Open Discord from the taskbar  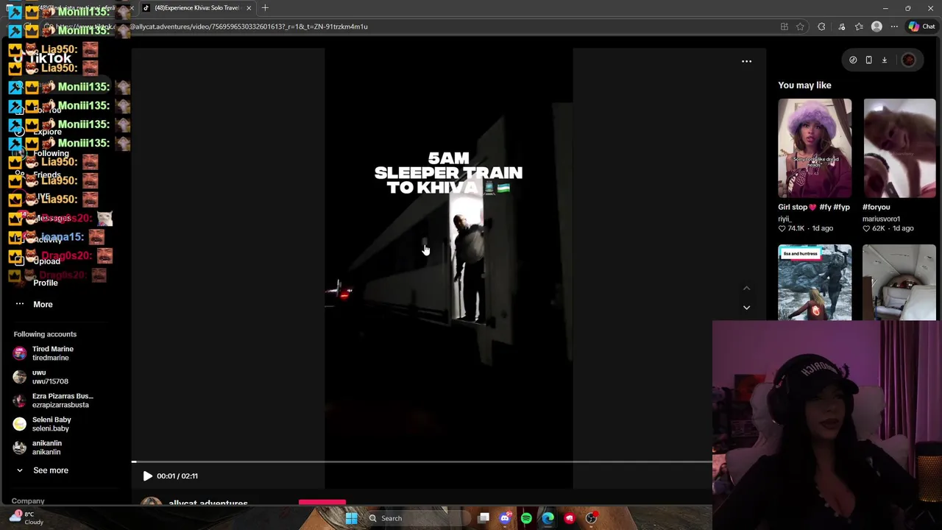(x=505, y=518)
